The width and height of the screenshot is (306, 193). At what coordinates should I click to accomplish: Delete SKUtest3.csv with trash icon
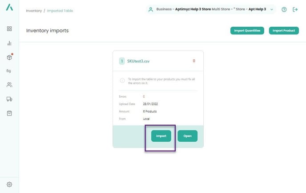194,61
